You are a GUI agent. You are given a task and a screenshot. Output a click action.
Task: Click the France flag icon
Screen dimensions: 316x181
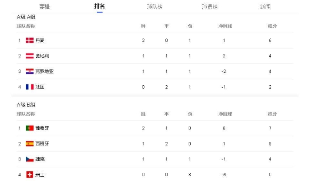30,87
